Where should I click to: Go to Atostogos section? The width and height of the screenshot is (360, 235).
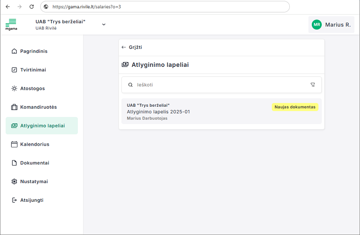coord(32,88)
